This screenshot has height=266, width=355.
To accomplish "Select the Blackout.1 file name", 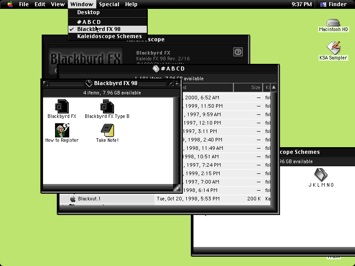I will tap(89, 199).
